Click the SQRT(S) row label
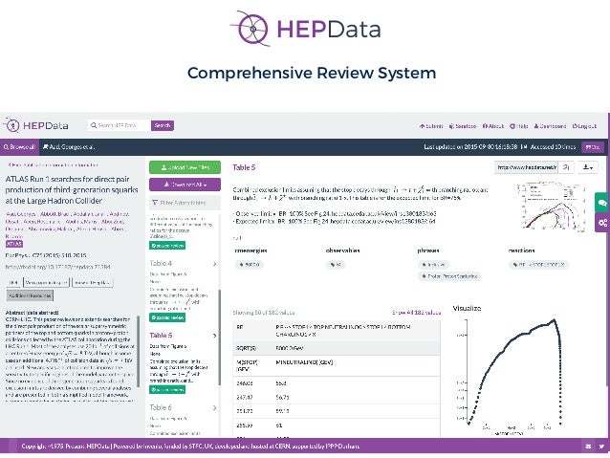The height and width of the screenshot is (458, 610). pyautogui.click(x=246, y=348)
